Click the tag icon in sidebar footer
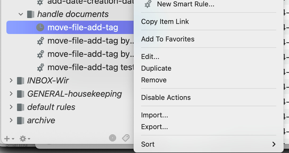The image size is (289, 153). pos(126,138)
